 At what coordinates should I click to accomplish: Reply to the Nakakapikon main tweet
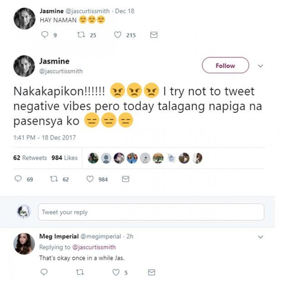point(18,179)
